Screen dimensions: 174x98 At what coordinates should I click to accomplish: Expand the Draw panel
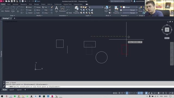click(13, 16)
